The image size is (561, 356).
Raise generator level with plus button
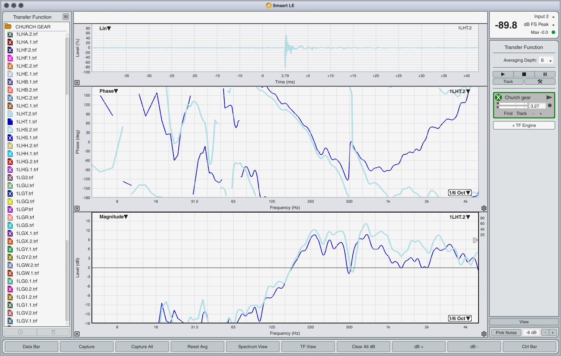[553, 332]
